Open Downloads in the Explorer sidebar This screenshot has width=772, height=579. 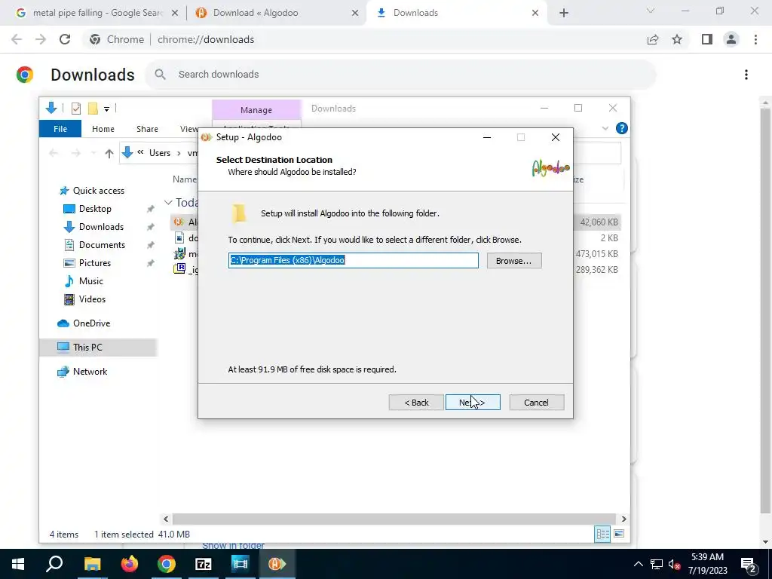pos(101,227)
